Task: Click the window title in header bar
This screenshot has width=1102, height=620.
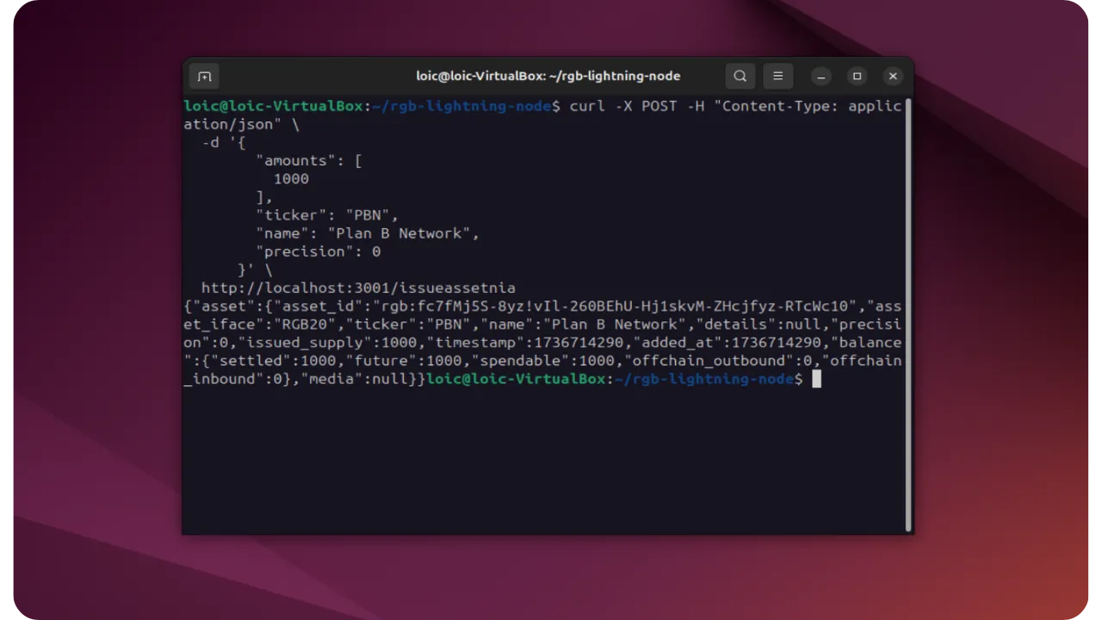Action: 548,76
